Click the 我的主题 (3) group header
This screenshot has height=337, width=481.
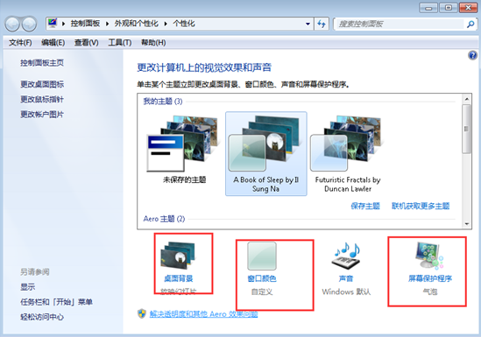163,102
